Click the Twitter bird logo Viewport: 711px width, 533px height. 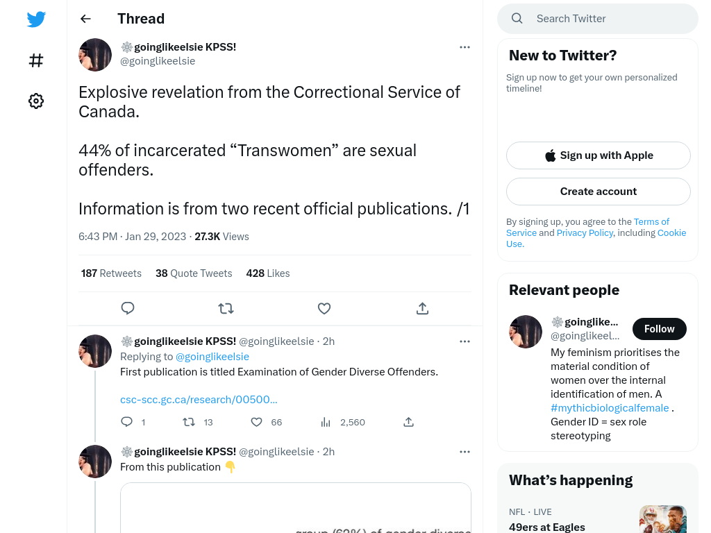(x=36, y=19)
